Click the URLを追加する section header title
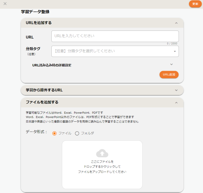The width and height of the screenshot is (203, 193). tap(39, 23)
